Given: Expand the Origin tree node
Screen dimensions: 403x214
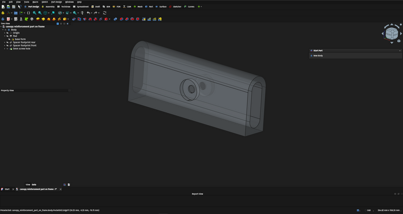Looking at the screenshot, I should (5, 33).
